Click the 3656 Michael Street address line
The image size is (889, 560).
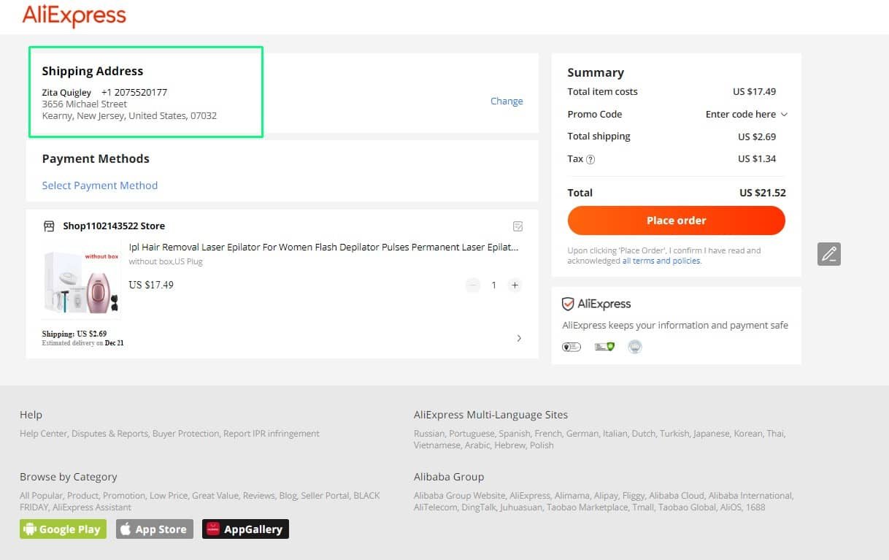coord(85,104)
